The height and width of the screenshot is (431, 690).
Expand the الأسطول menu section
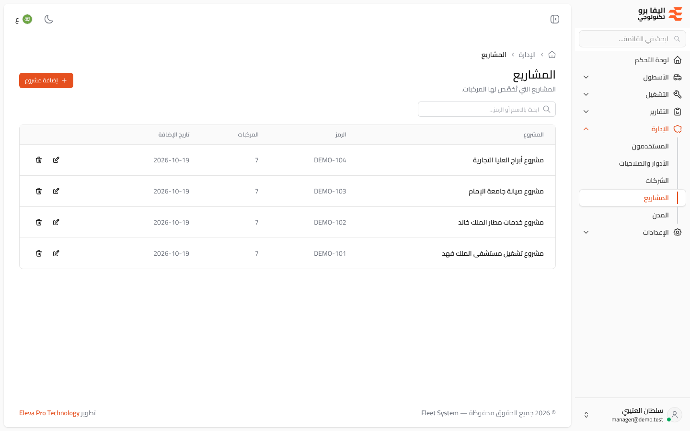click(x=632, y=77)
